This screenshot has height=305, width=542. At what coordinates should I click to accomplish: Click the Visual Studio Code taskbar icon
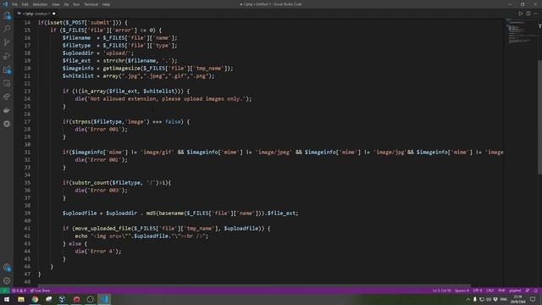[104, 299]
